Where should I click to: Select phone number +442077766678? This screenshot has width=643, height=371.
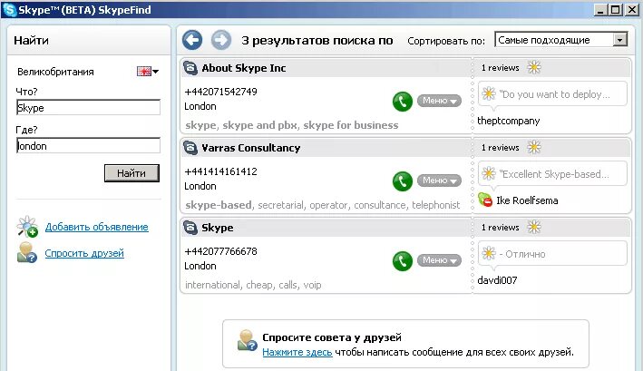tap(221, 251)
